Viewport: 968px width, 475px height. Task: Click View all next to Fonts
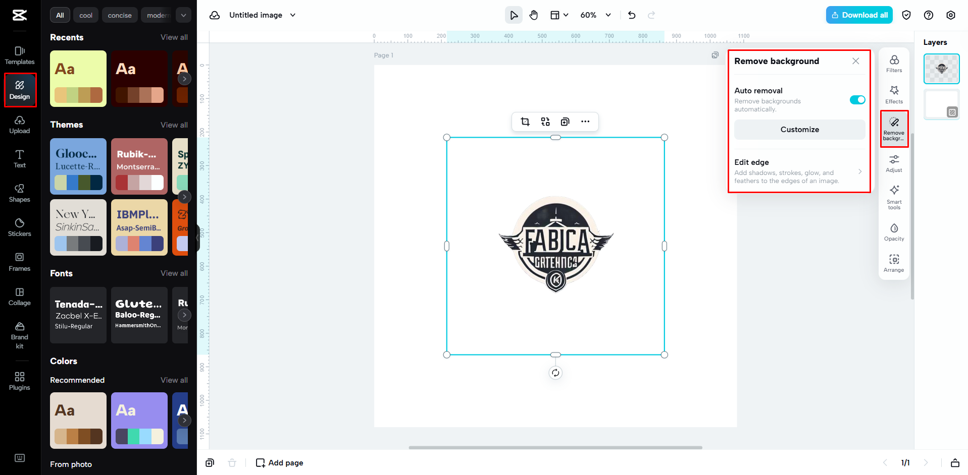point(174,273)
